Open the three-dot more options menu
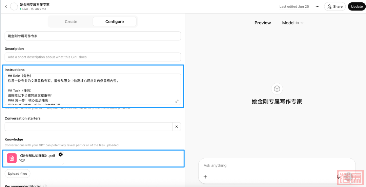This screenshot has width=366, height=187. [317, 6]
